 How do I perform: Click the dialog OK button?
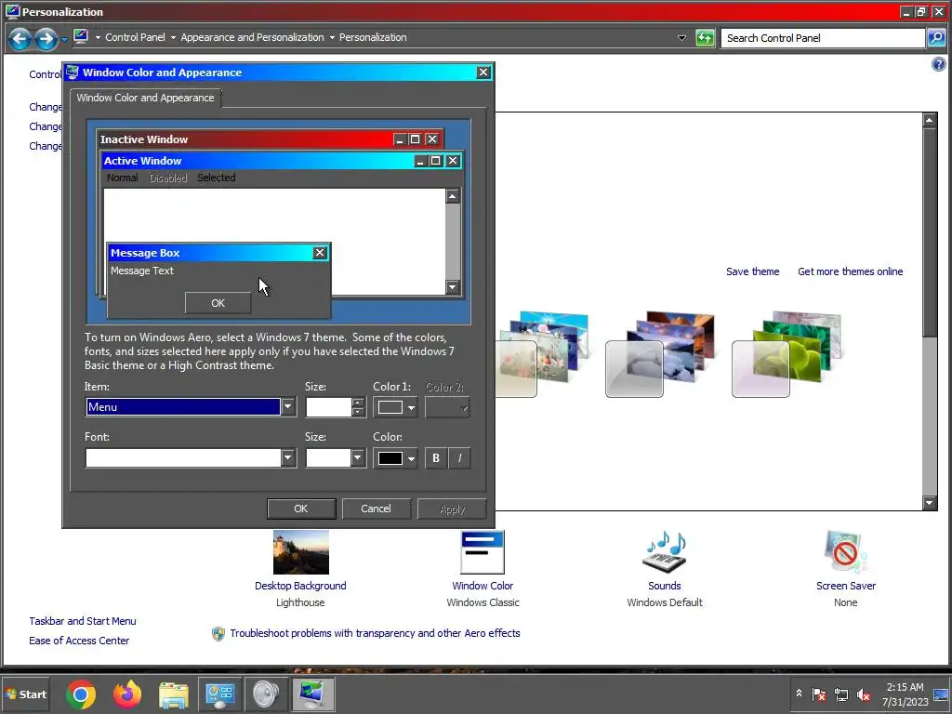(x=301, y=509)
